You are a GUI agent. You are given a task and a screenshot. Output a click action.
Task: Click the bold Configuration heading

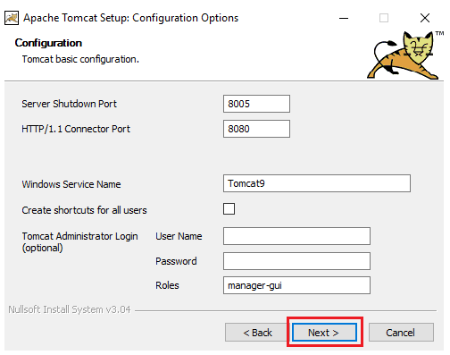(x=48, y=43)
